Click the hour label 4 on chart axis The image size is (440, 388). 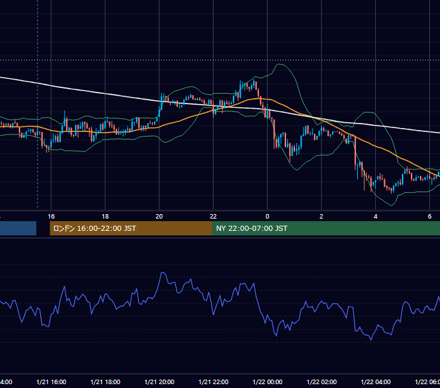pyautogui.click(x=375, y=217)
